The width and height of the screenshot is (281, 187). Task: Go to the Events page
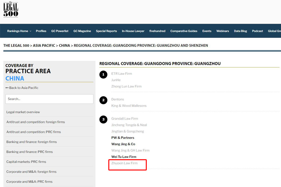[207, 31]
